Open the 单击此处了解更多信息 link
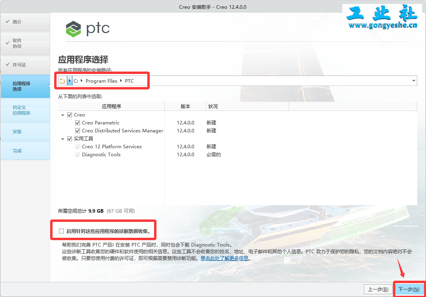 coord(225,258)
